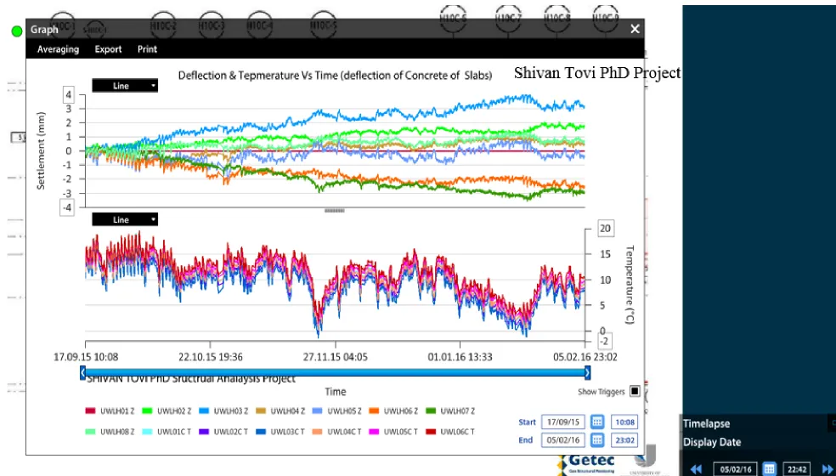Toggle UWL04C T series in legend
836x476 pixels.
pos(337,431)
